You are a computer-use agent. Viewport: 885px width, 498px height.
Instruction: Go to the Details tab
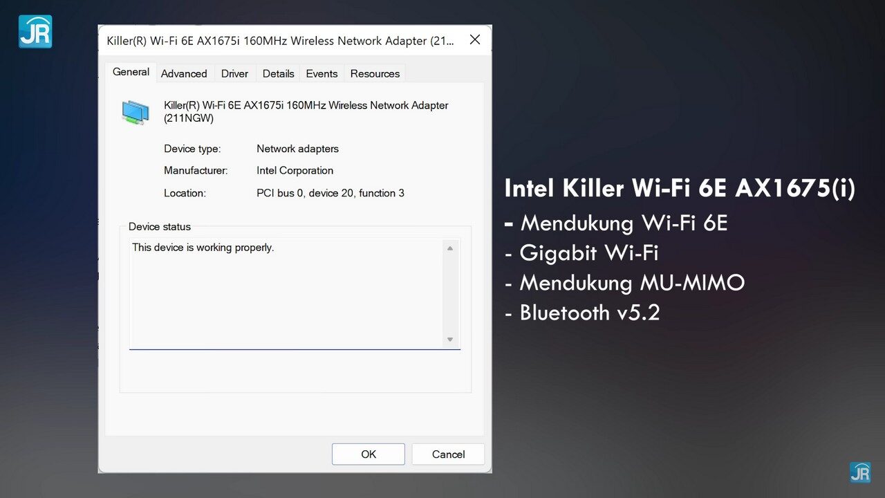pyautogui.click(x=278, y=73)
